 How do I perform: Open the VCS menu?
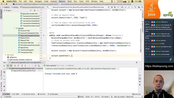(87, 1)
